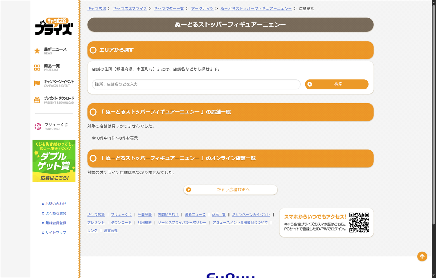This screenshot has width=436, height=278.
Task: Go to アークナイツ in the breadcrumb
Action: pos(202,9)
